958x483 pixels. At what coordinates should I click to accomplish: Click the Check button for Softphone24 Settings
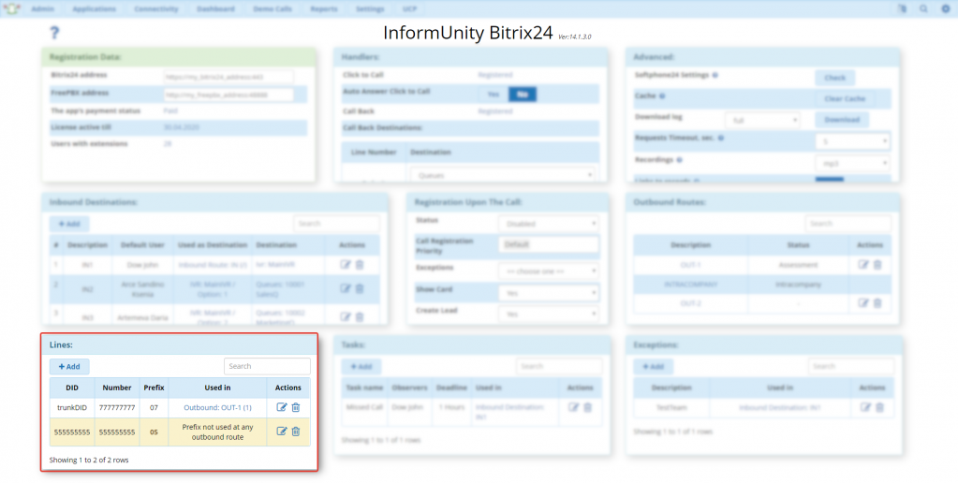click(835, 78)
